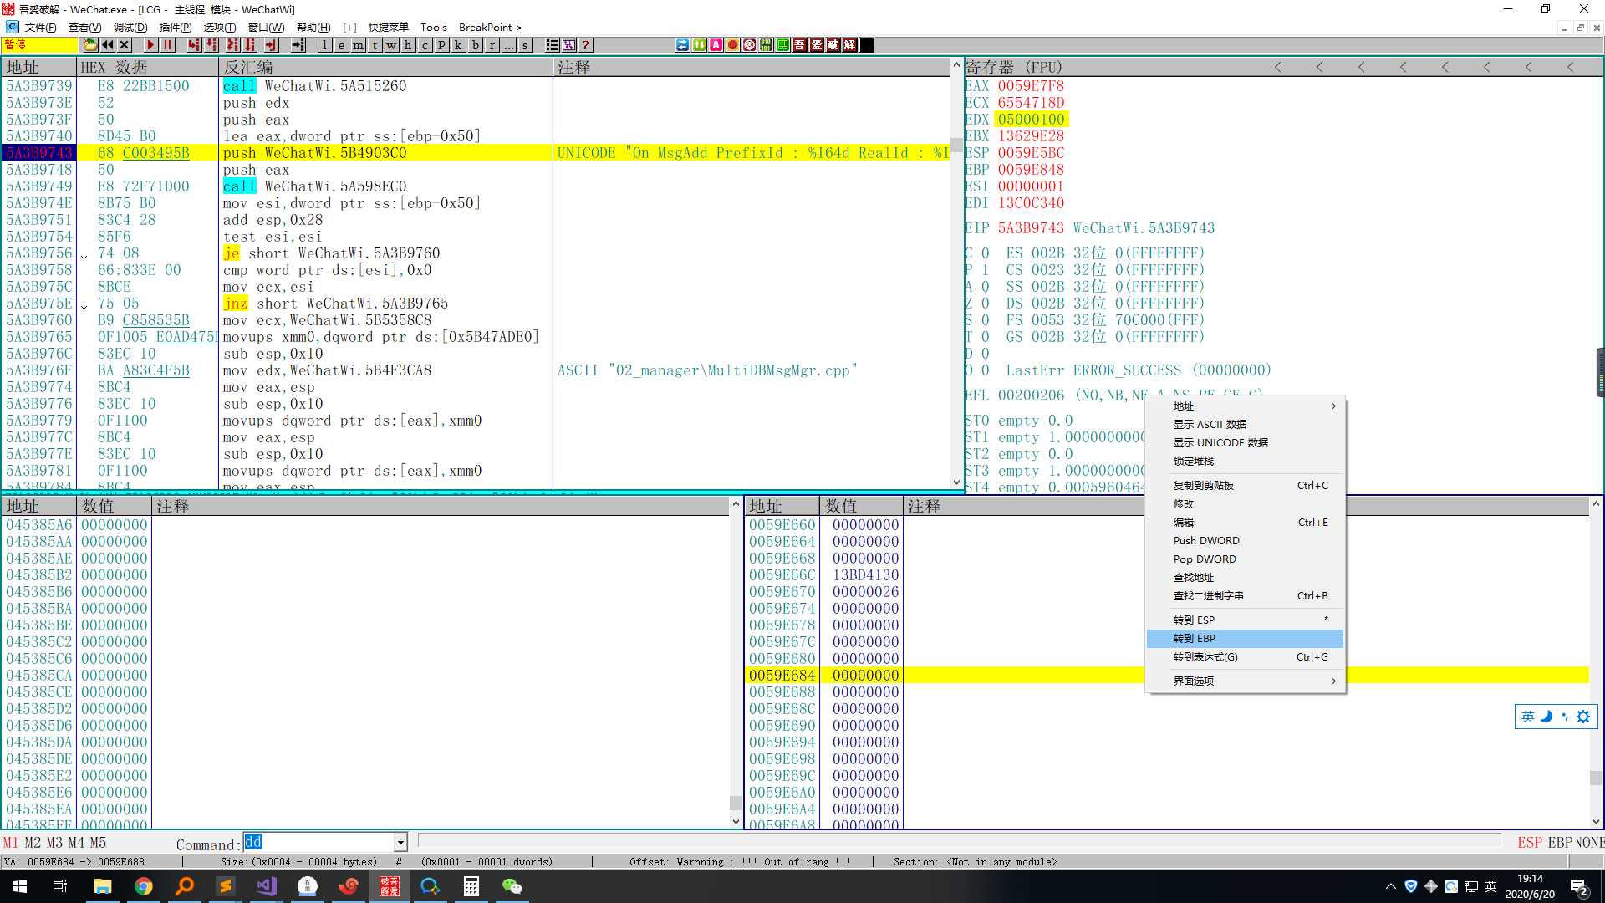Screen dimensions: 1605x903
Task: Open Patches window 'P' button
Action: click(441, 45)
